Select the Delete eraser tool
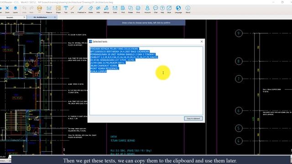The width and height of the screenshot is (292, 164). coord(91,9)
